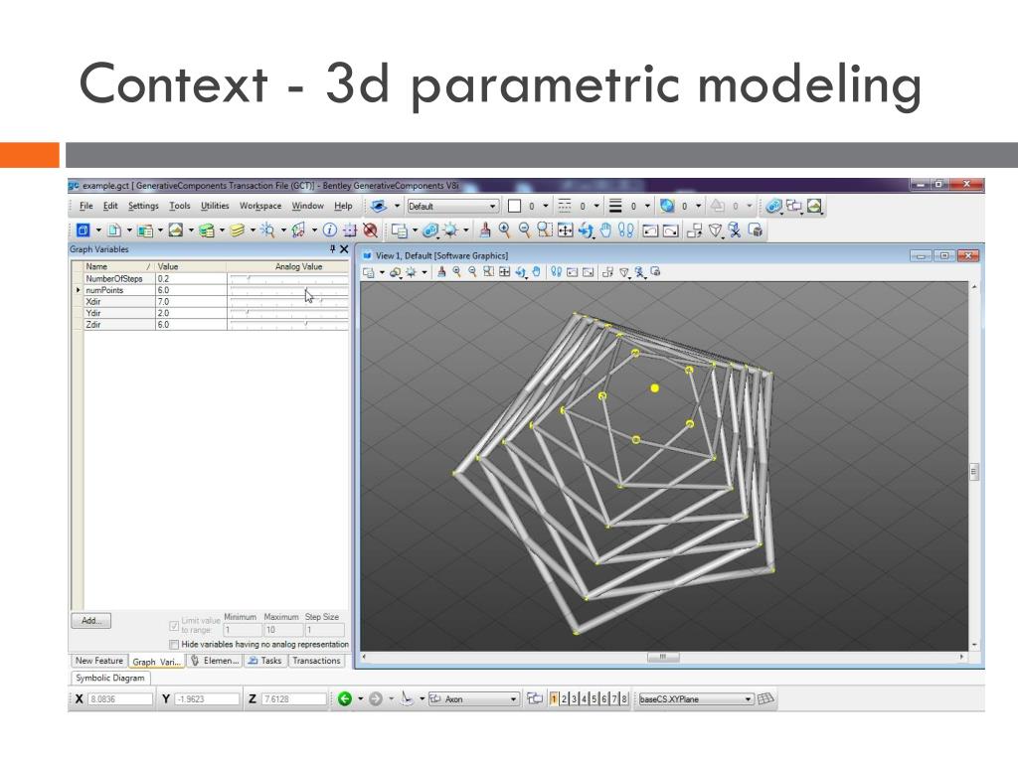
Task: Expand the line style dropdown arrow
Action: (x=596, y=207)
